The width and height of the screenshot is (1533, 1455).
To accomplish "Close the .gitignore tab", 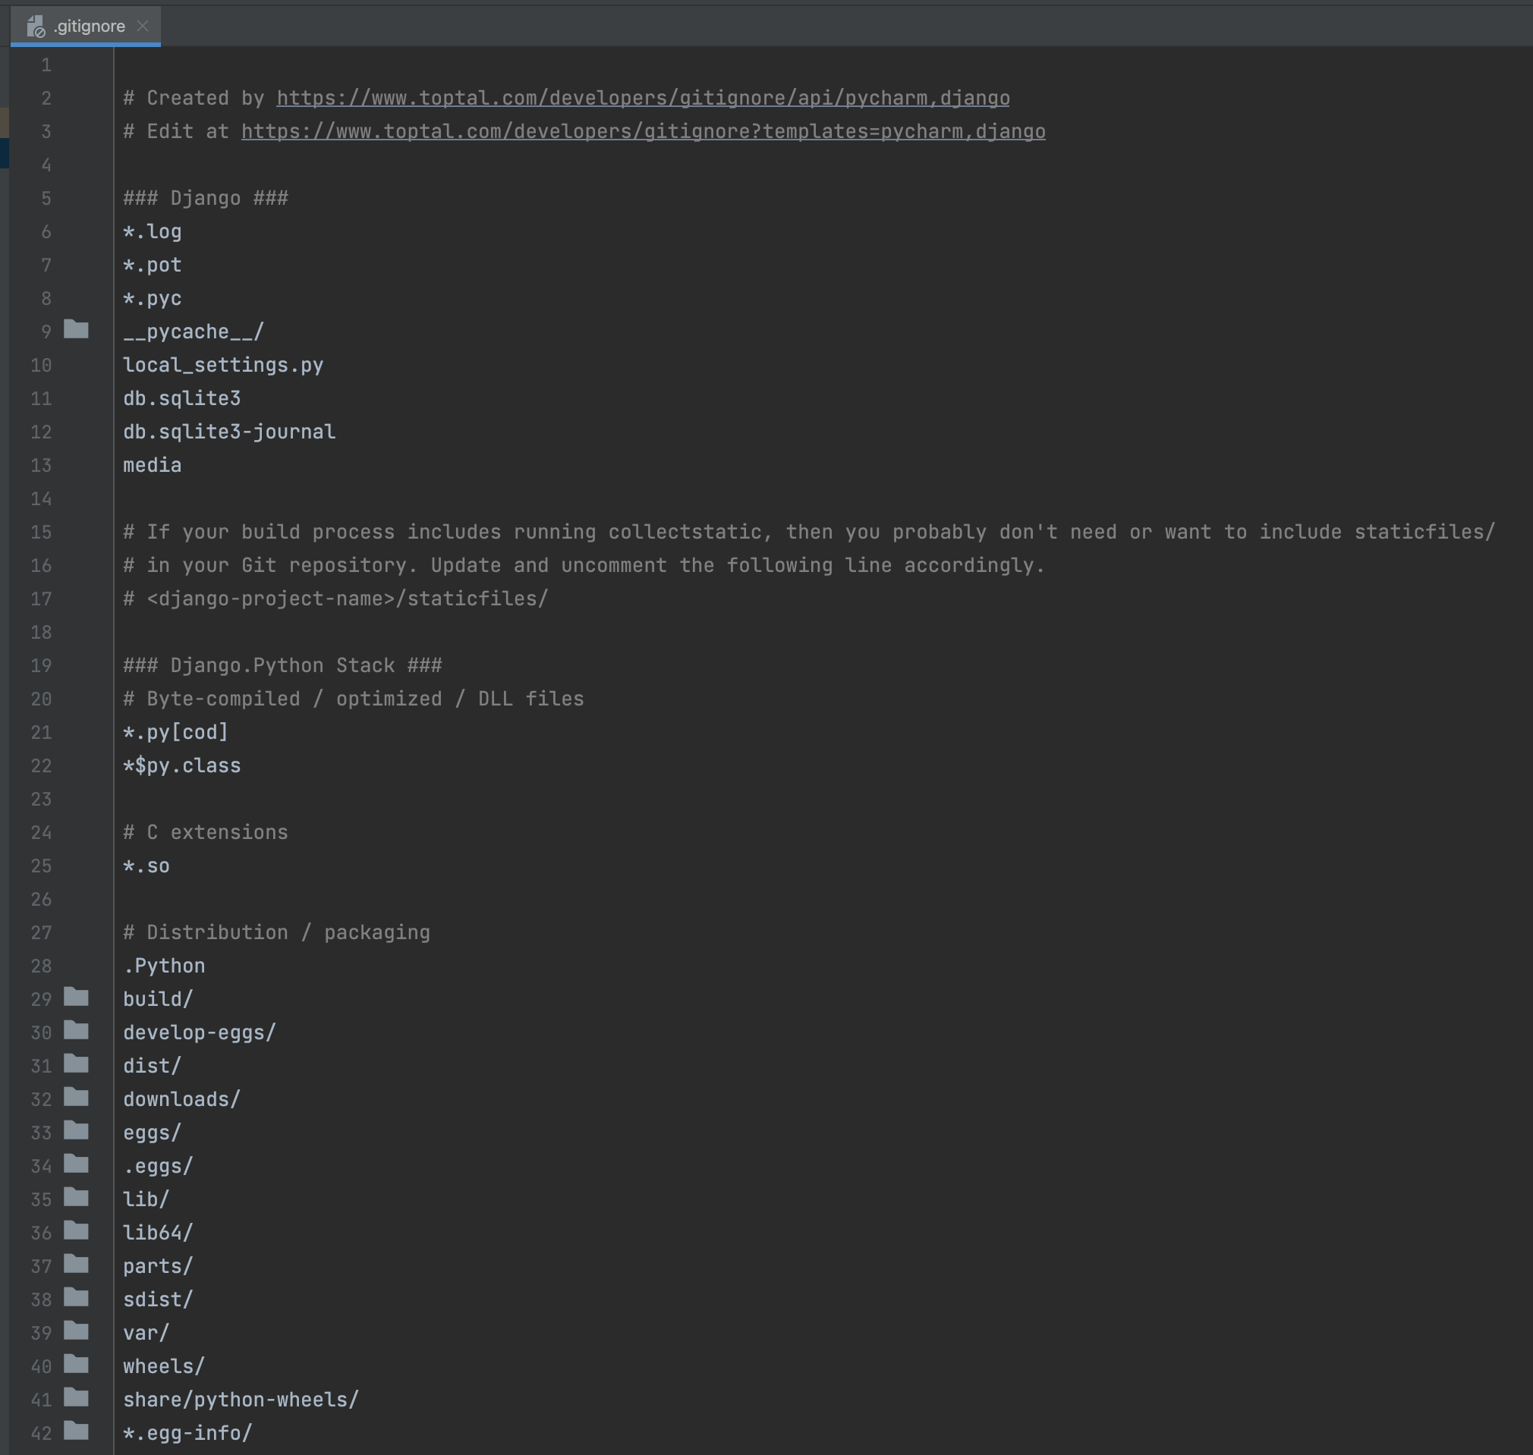I will tap(143, 27).
